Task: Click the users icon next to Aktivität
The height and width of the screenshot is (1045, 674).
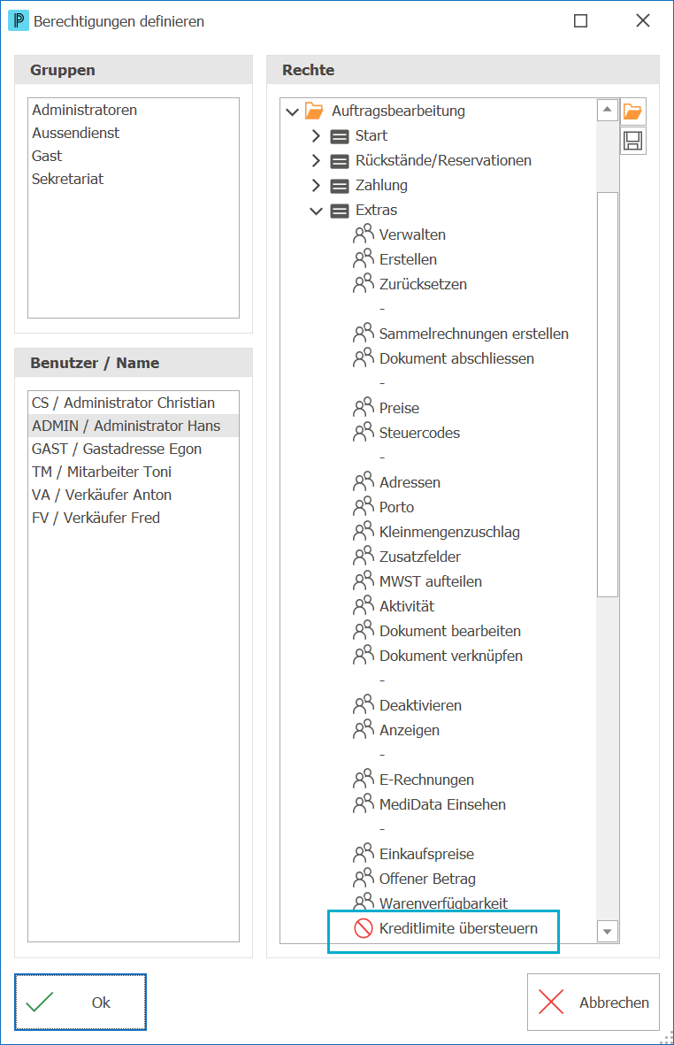Action: (x=363, y=605)
